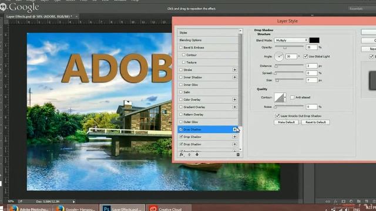Create a new layer icon
Image resolution: width=376 pixels, height=211 pixels.
coord(367,202)
